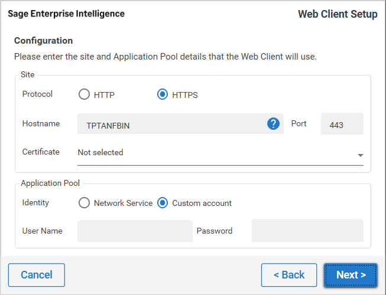Click the Identity label in Application Pool
Image resolution: width=386 pixels, height=295 pixels.
(35, 202)
